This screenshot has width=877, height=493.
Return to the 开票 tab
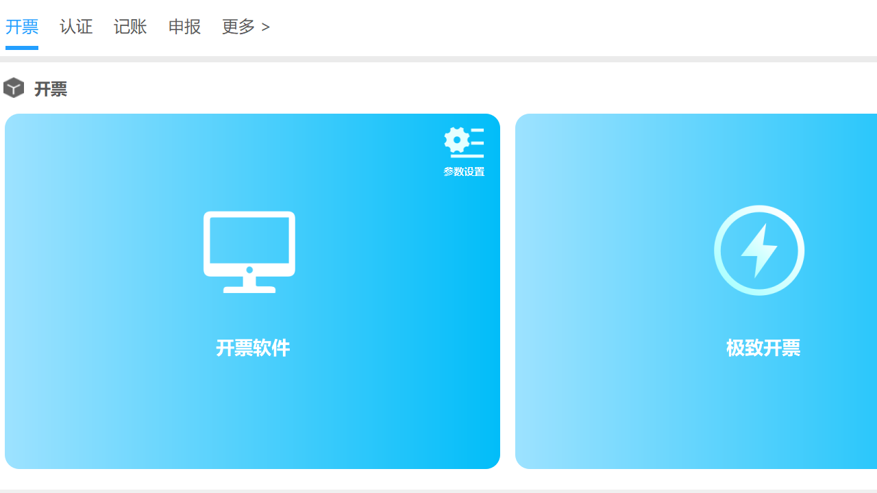[22, 27]
